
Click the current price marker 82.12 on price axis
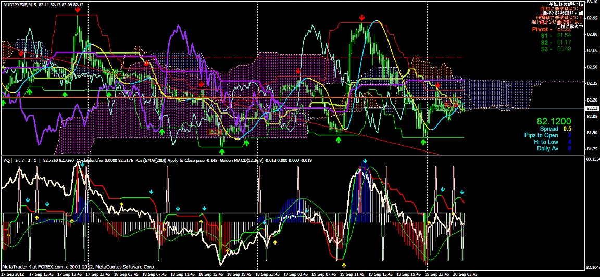pos(592,108)
